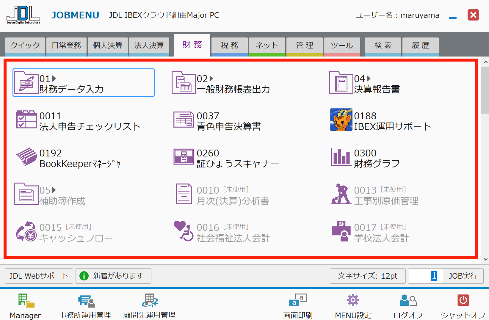This screenshot has width=489, height=320.
Task: Open 02 一般財務帳表出力 folder icon
Action: (184, 82)
